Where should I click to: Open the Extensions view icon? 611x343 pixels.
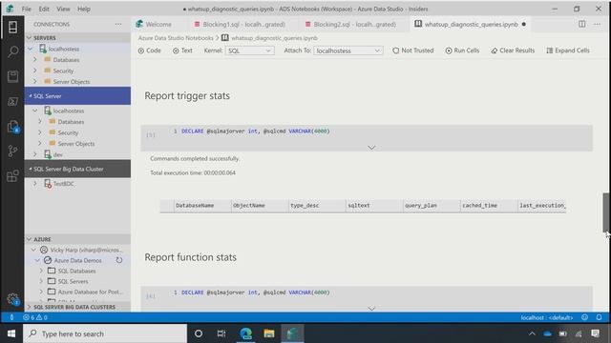[12, 175]
